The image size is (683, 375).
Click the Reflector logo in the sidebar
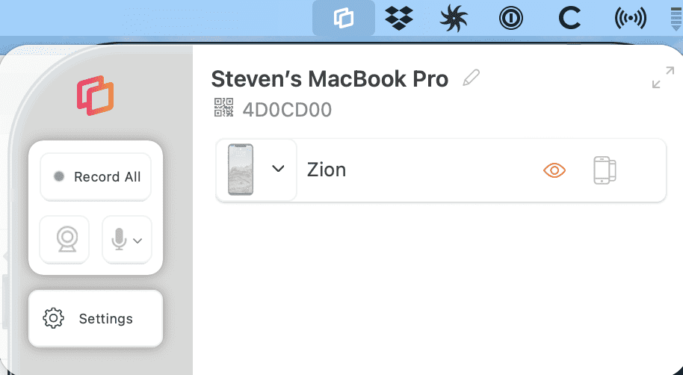pyautogui.click(x=95, y=96)
